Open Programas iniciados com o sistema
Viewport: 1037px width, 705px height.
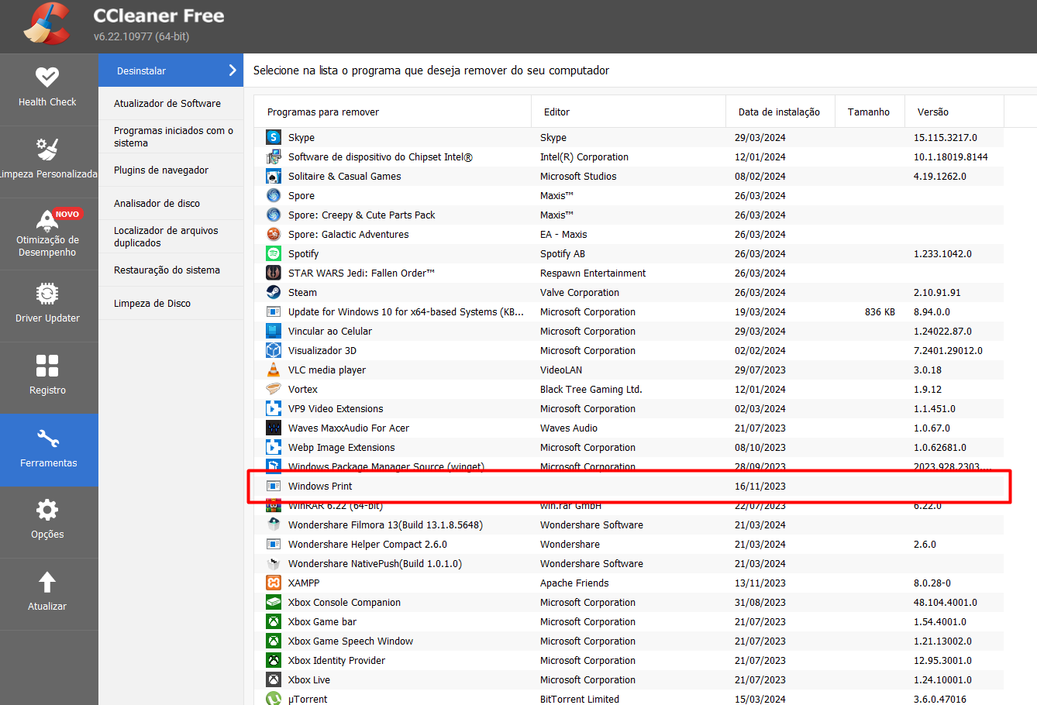coord(171,136)
